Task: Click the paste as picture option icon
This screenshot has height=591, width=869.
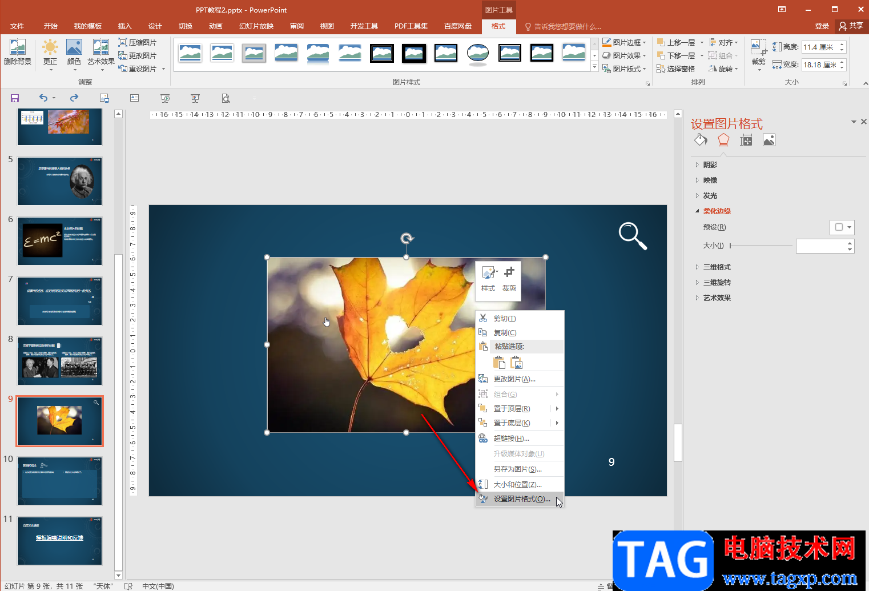Action: 517,363
